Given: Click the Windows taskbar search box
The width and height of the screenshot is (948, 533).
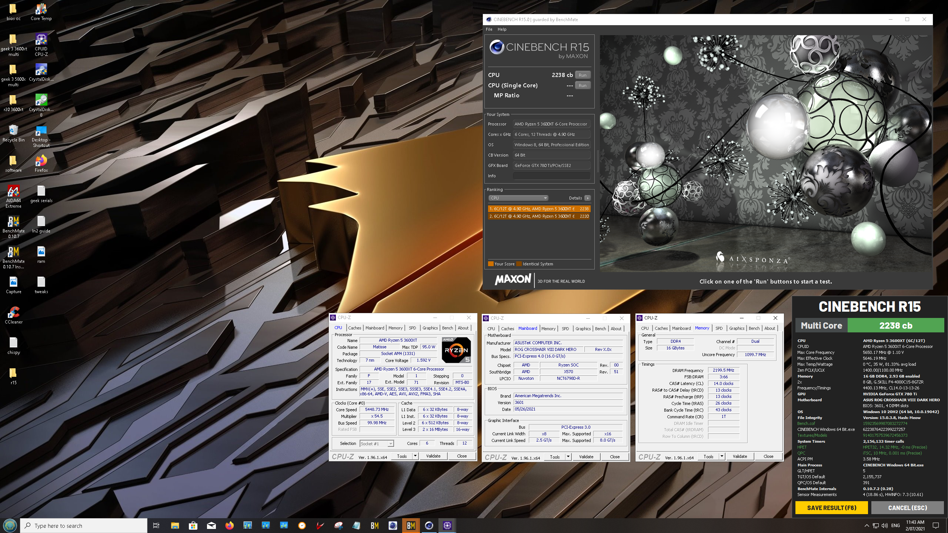Looking at the screenshot, I should click(x=84, y=526).
